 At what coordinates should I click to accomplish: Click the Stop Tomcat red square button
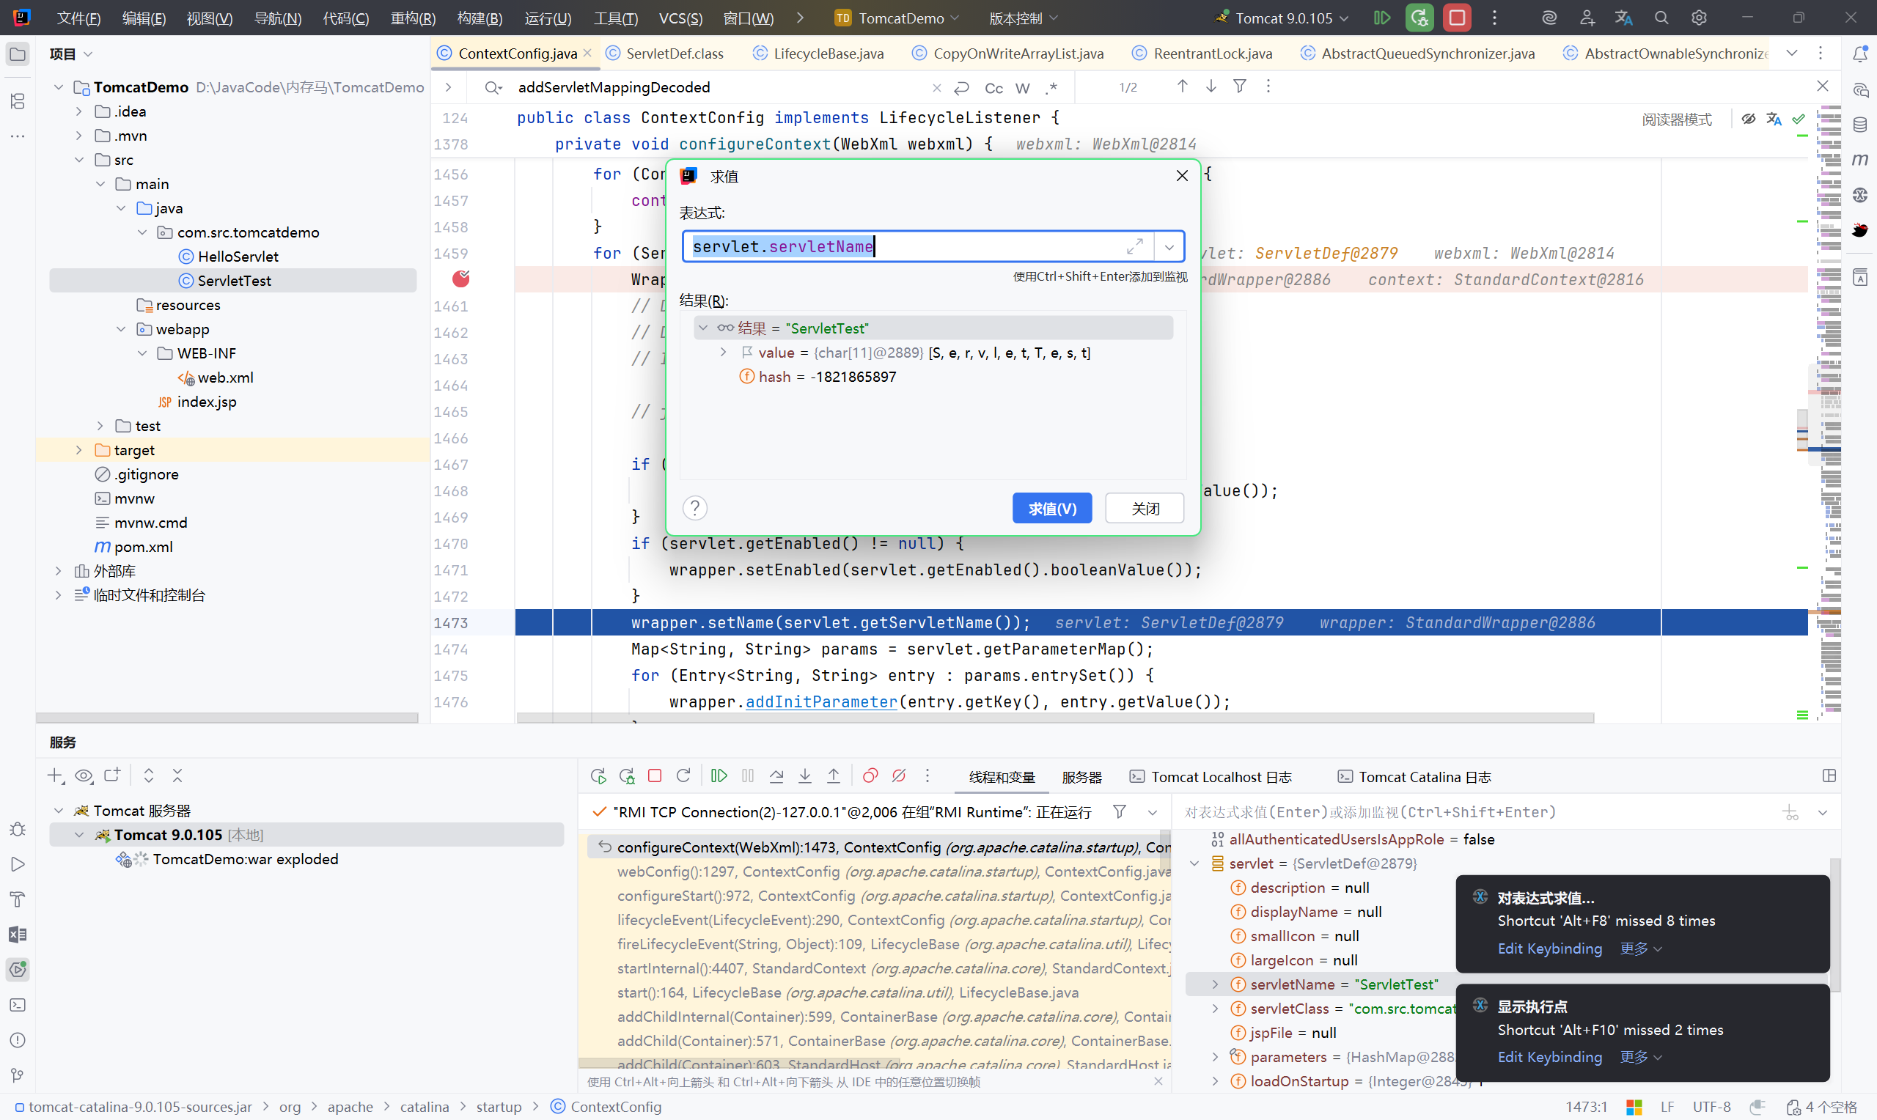coord(1457,18)
